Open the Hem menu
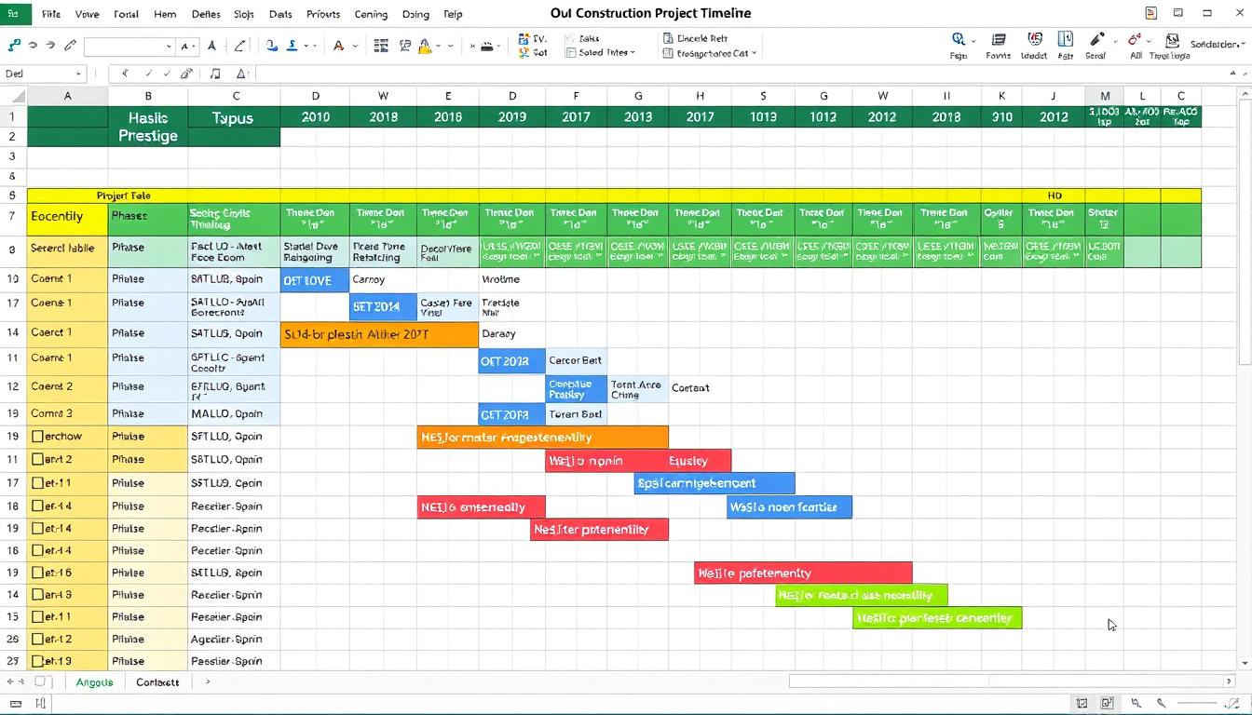 click(165, 14)
